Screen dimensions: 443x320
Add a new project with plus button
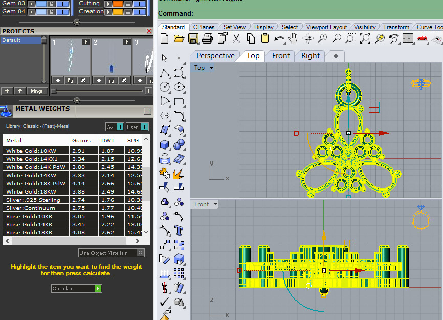coord(7,91)
